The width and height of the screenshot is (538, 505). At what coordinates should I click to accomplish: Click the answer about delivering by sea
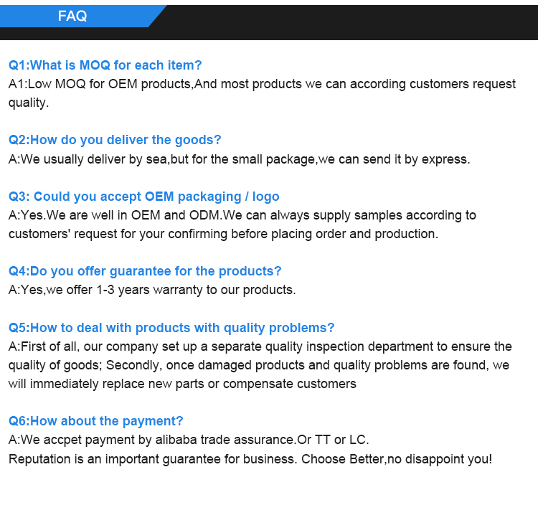tap(239, 159)
